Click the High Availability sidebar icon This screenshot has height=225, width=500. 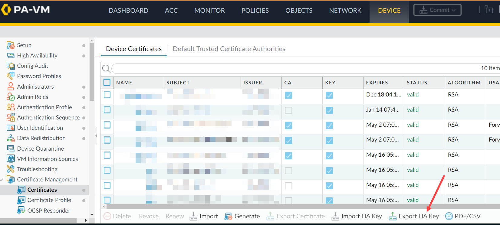tap(11, 56)
